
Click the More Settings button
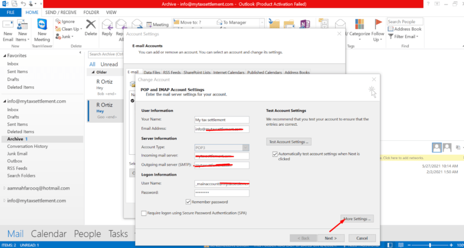(x=357, y=219)
